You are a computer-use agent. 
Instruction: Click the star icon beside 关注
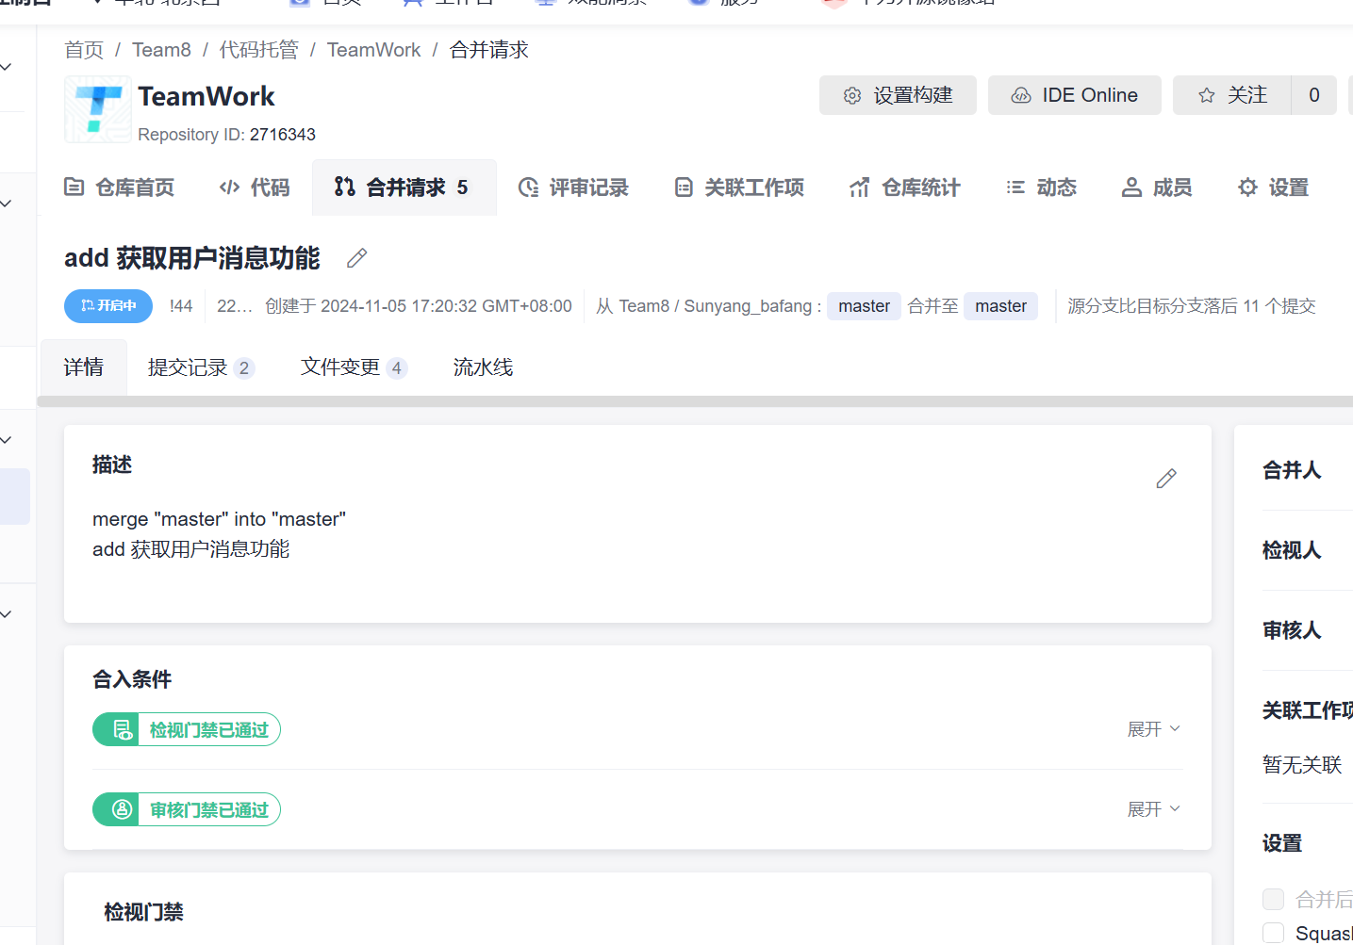click(x=1206, y=95)
